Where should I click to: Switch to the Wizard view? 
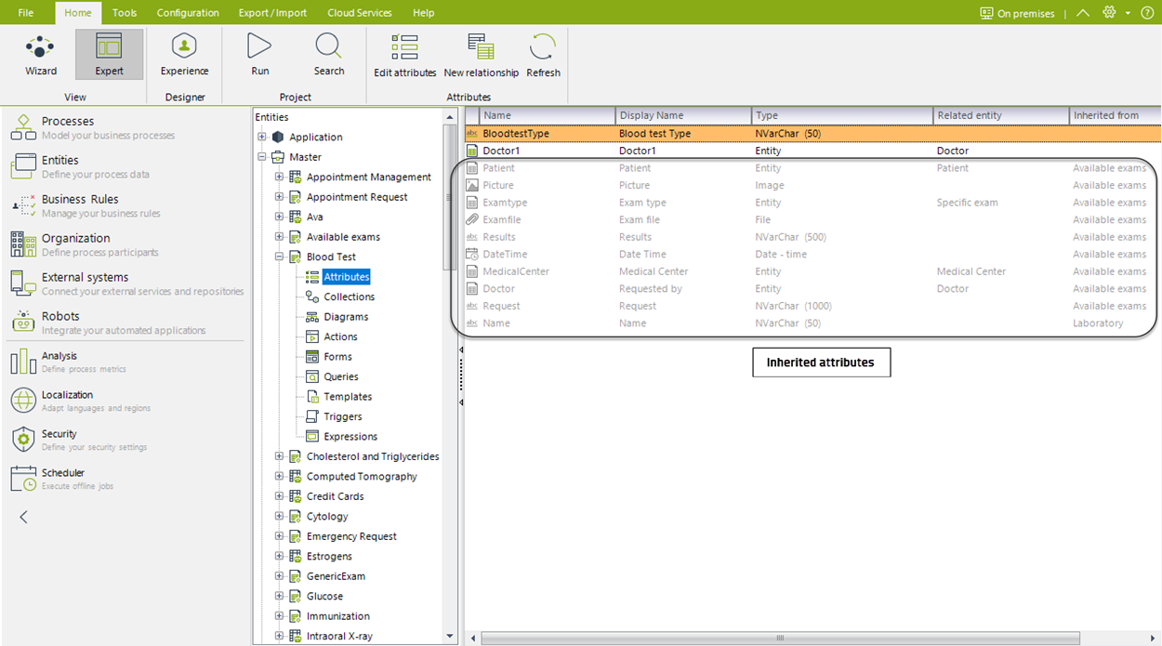[40, 55]
